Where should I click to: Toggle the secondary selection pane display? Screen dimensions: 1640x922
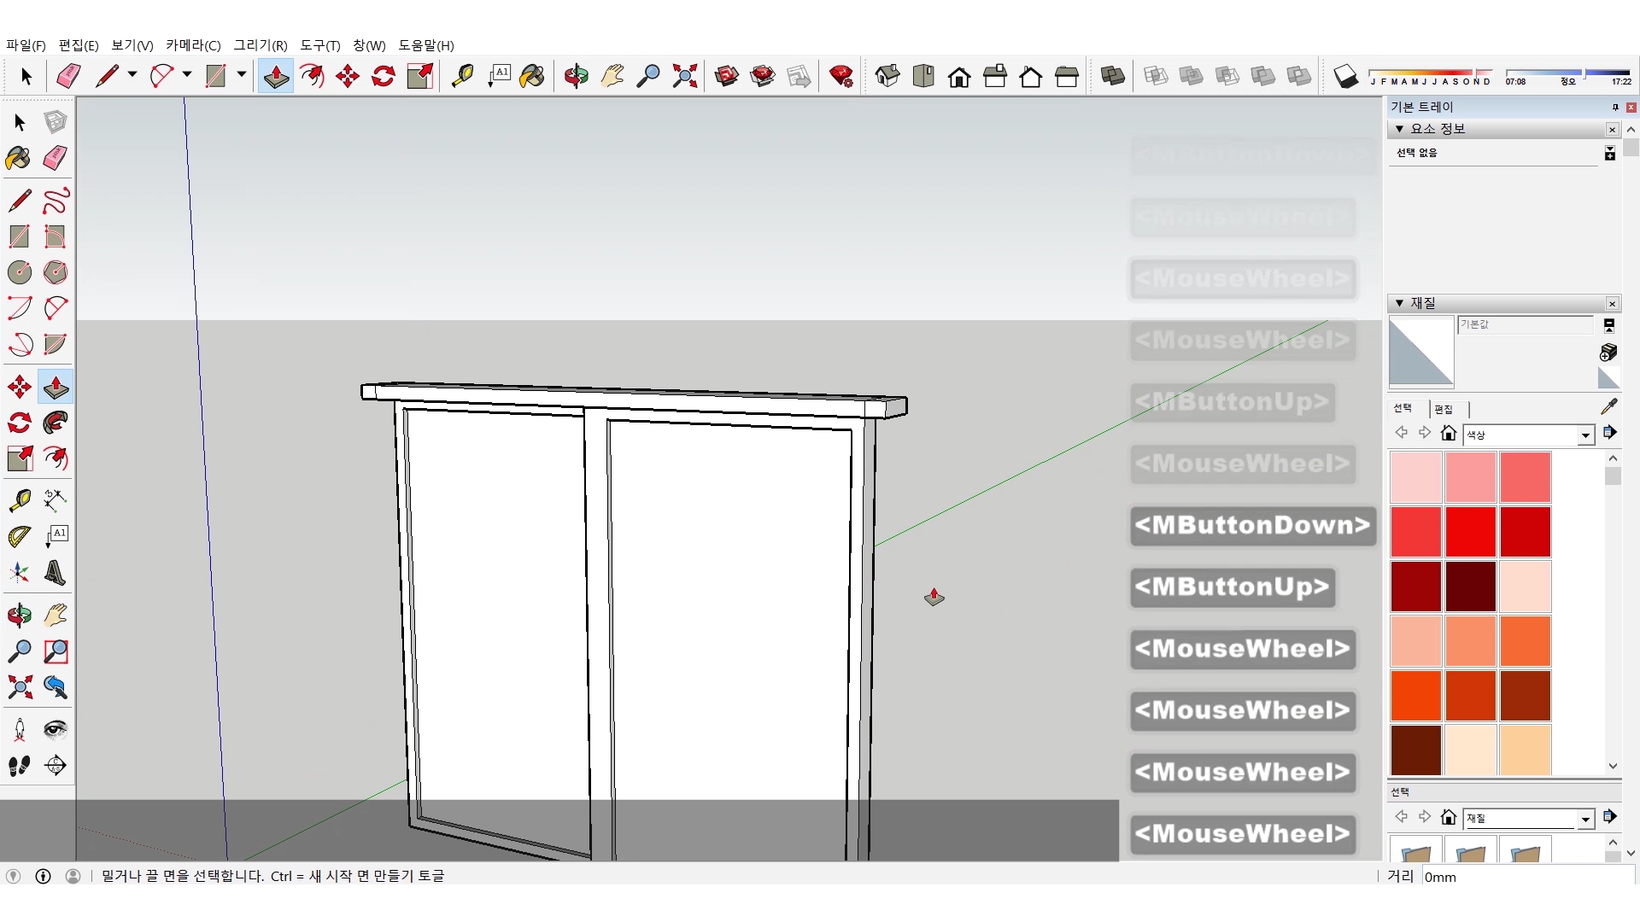point(1609,325)
